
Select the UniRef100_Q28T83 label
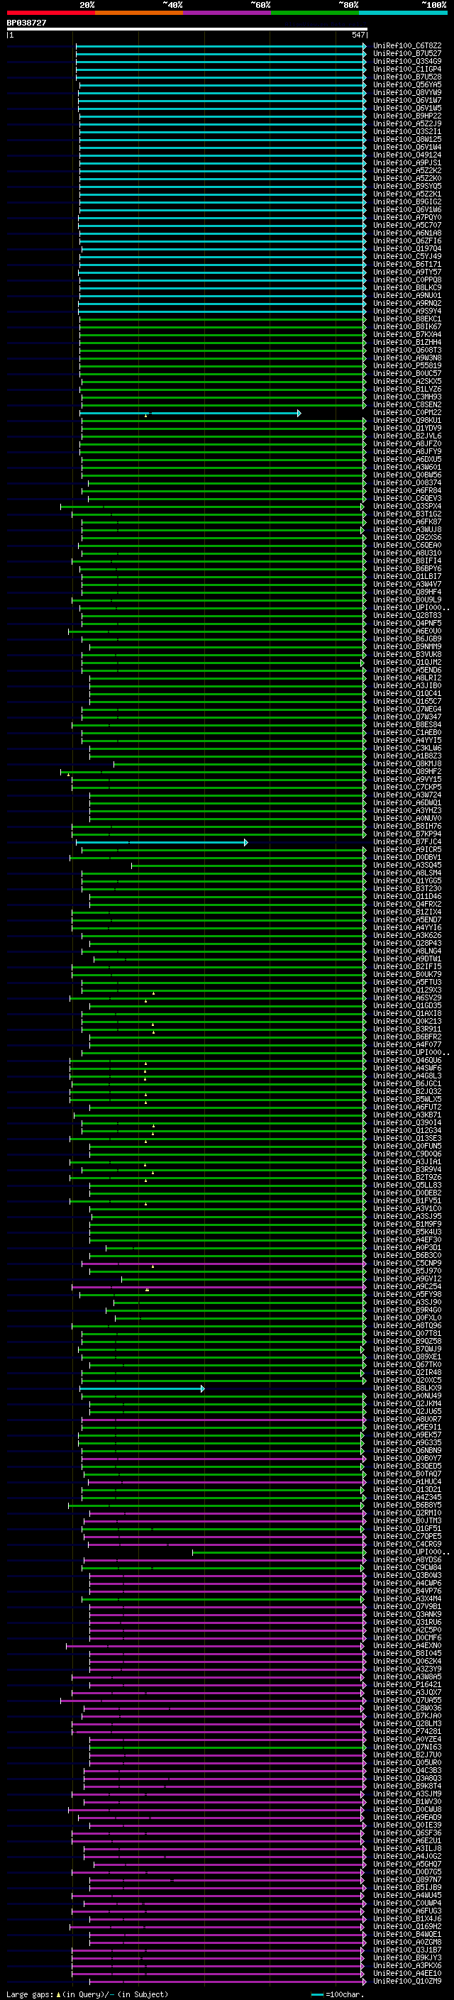[406, 616]
